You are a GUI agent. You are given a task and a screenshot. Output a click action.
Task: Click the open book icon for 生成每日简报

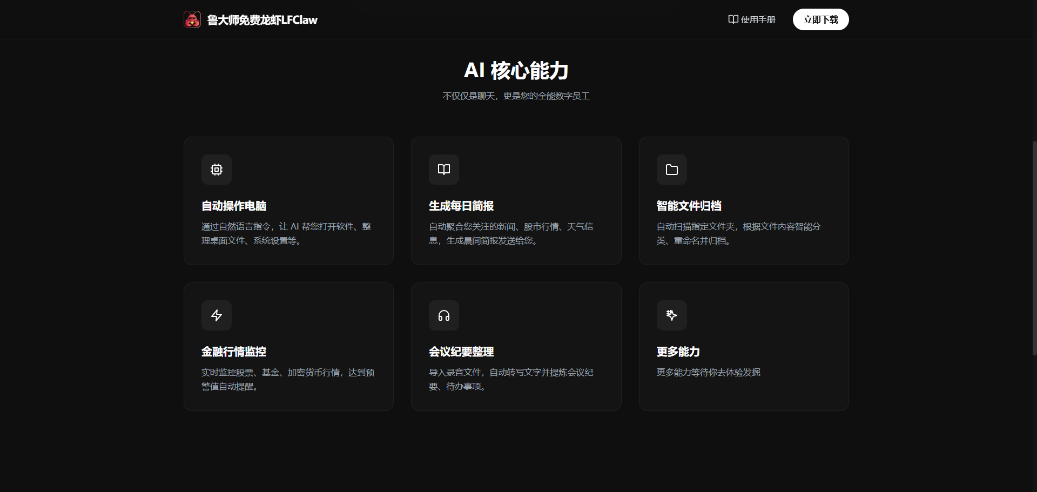(444, 170)
